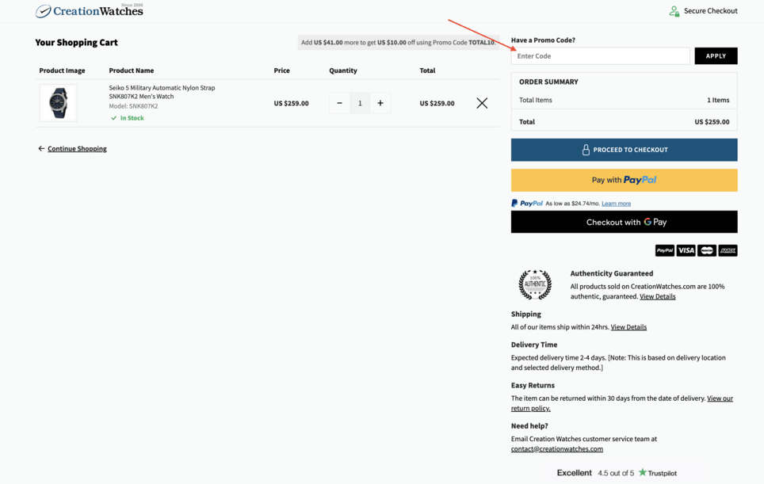This screenshot has width=764, height=484.
Task: Click the PayPal payment badge icon
Action: point(665,250)
